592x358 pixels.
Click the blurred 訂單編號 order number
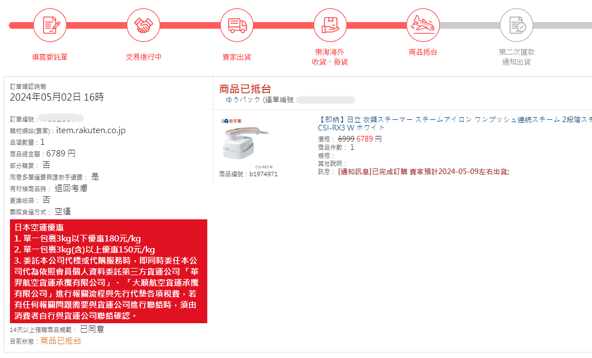[x=61, y=118]
